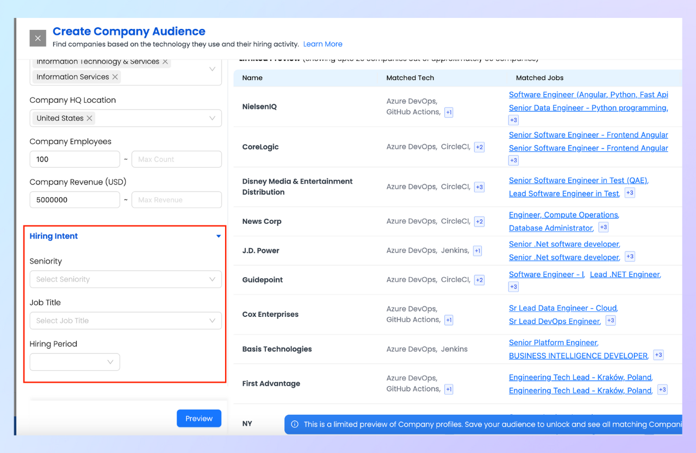Open Lead Software Engineer in Test job
The height and width of the screenshot is (453, 696).
click(x=564, y=193)
